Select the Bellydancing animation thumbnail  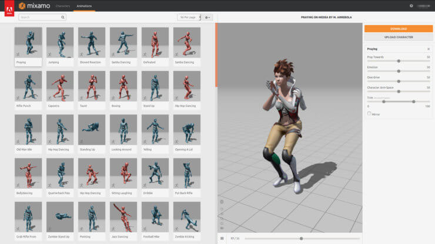[28, 174]
